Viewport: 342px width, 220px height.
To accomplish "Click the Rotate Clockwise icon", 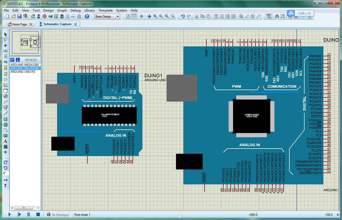I will tap(5, 162).
